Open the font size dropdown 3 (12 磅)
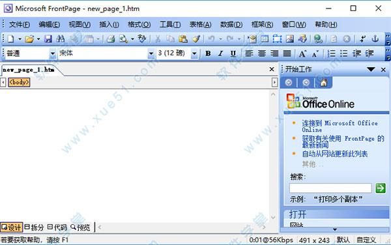 coord(194,53)
